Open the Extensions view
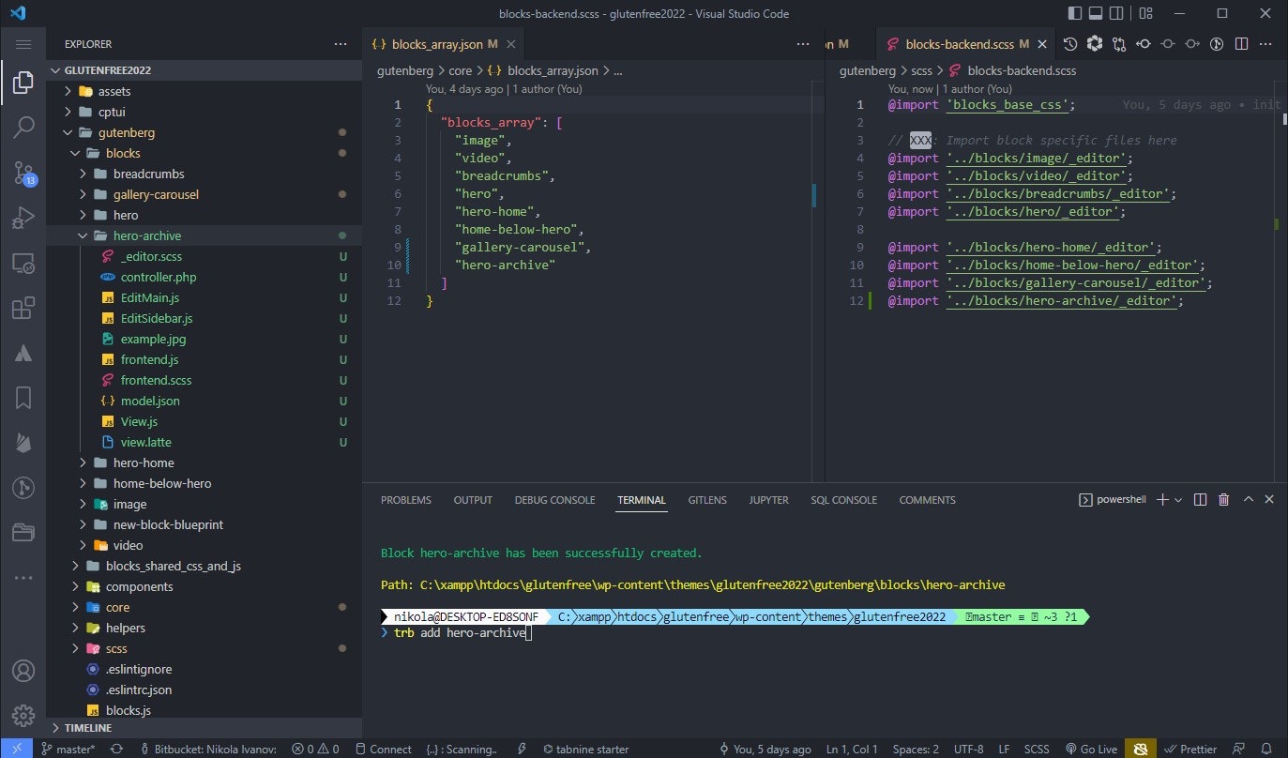This screenshot has width=1288, height=758. 23,309
